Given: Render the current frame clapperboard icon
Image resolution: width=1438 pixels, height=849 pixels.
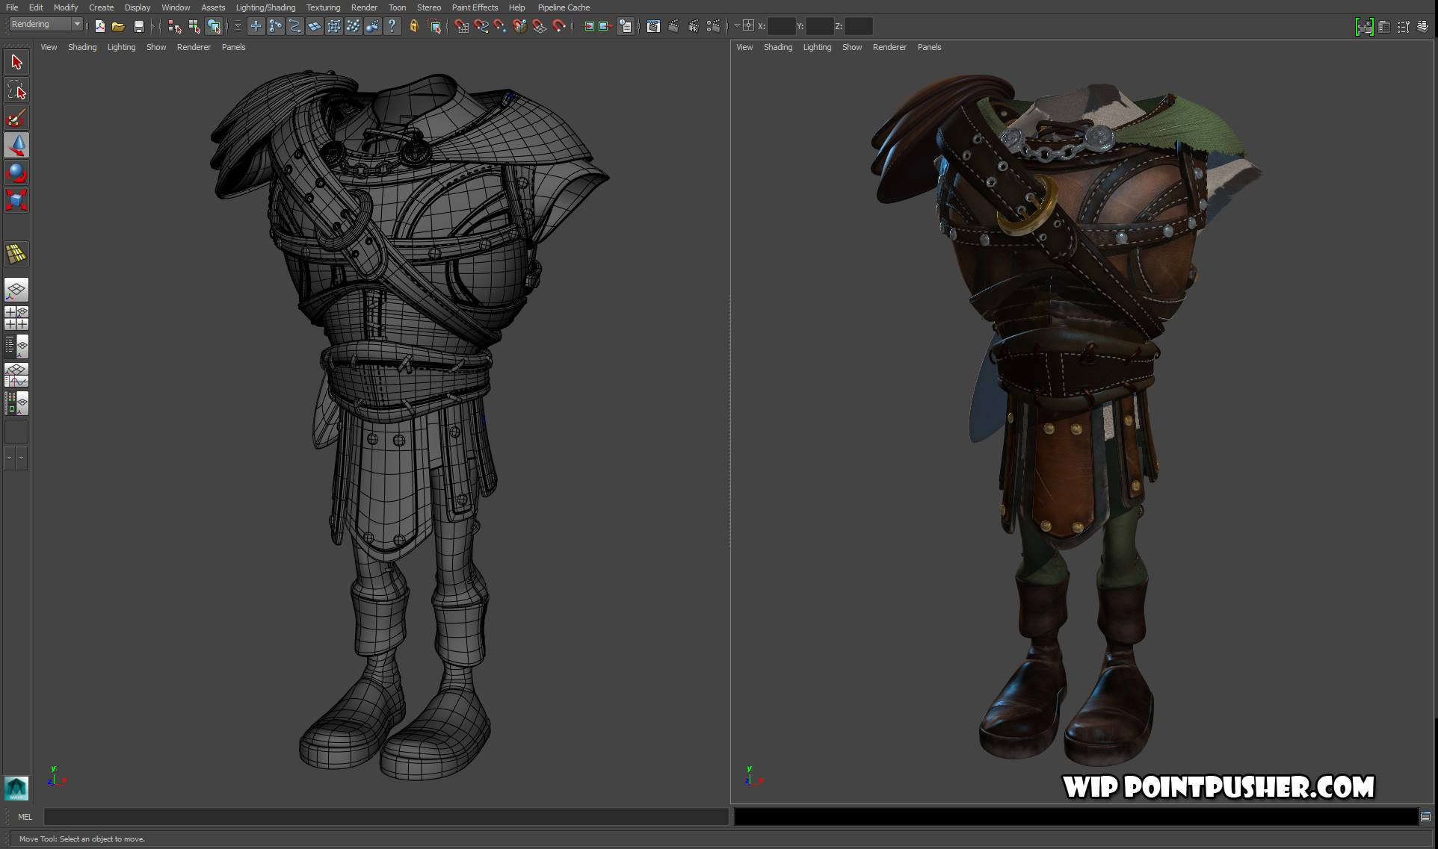Looking at the screenshot, I should click(673, 26).
